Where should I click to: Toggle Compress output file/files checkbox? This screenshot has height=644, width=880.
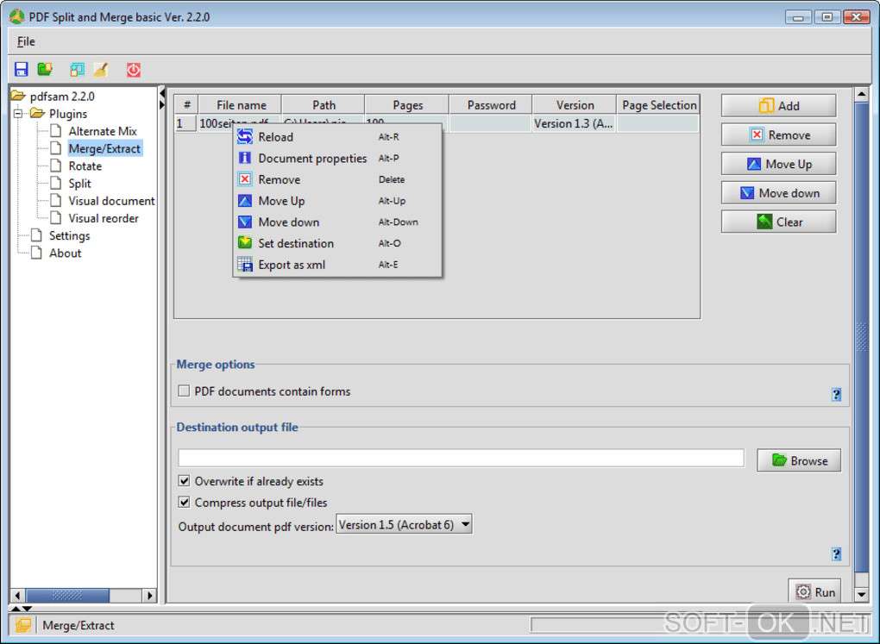[x=184, y=503]
